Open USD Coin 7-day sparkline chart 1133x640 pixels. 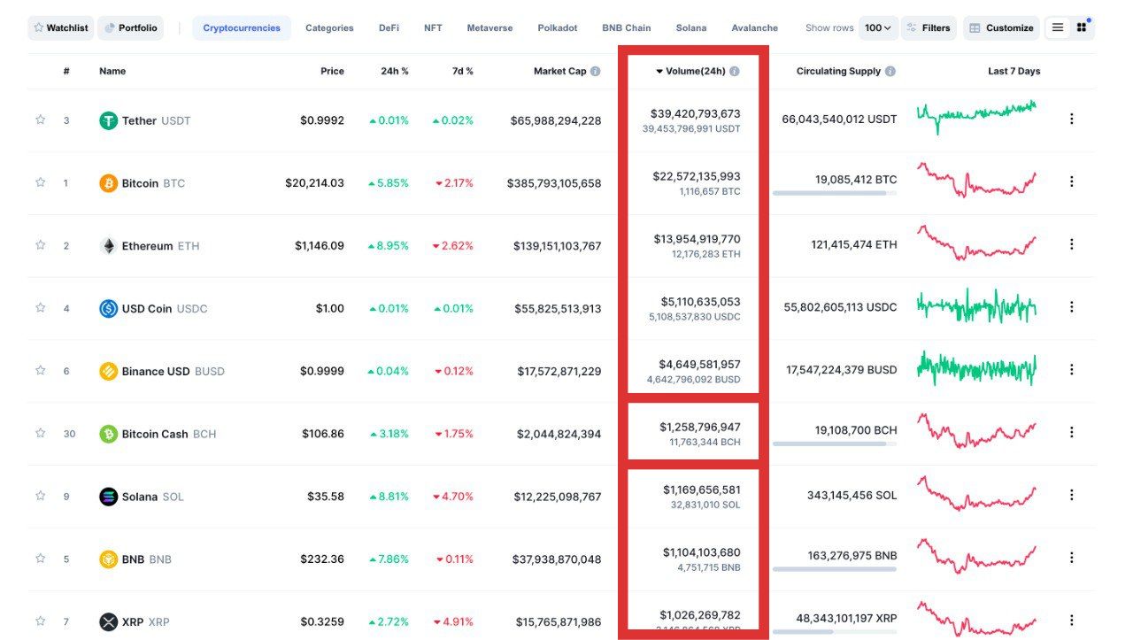pyautogui.click(x=976, y=305)
